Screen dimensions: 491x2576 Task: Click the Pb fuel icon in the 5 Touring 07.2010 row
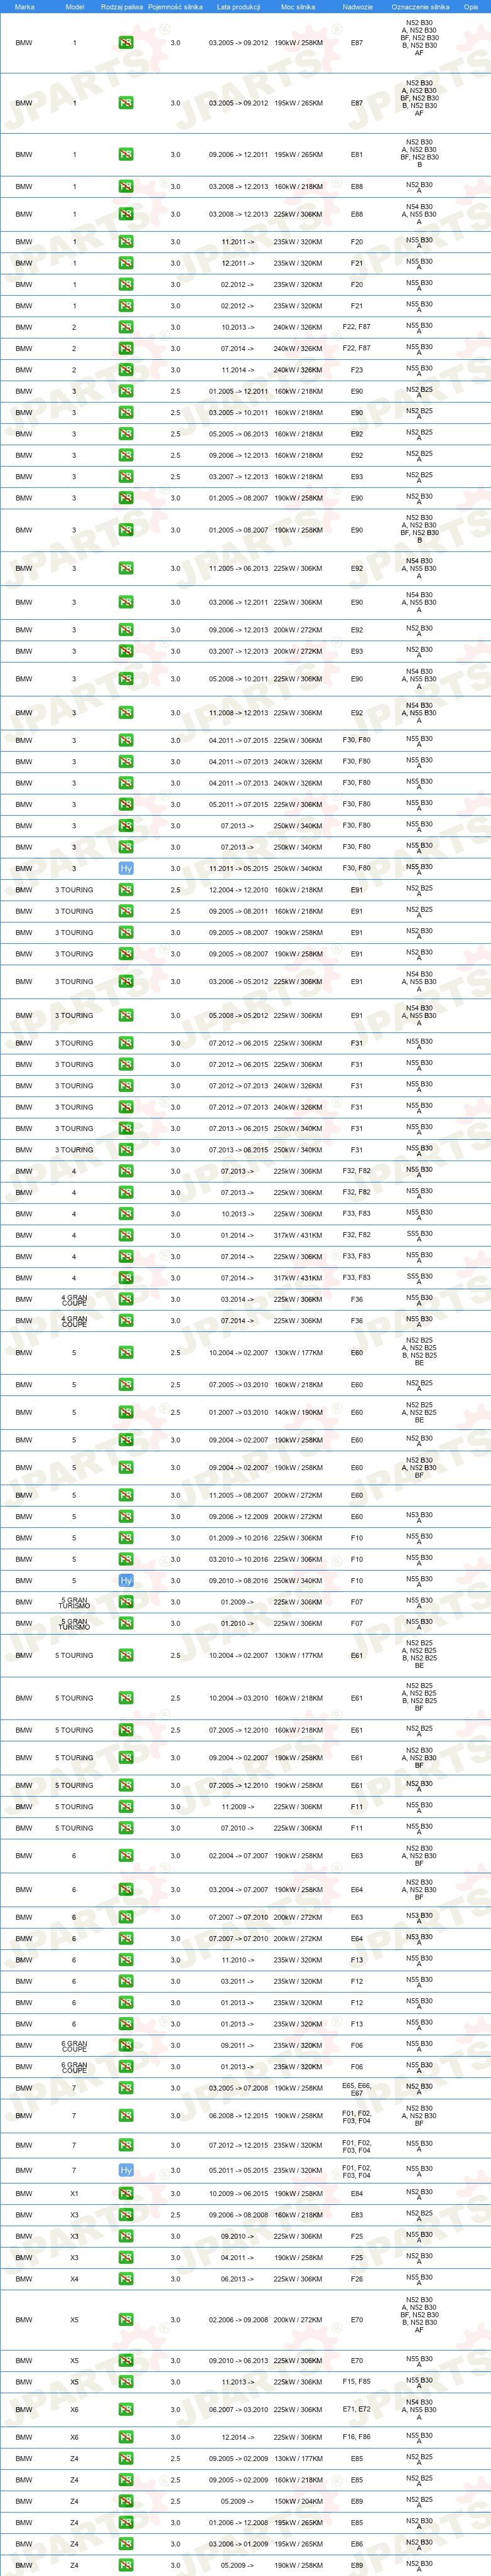click(x=126, y=1828)
